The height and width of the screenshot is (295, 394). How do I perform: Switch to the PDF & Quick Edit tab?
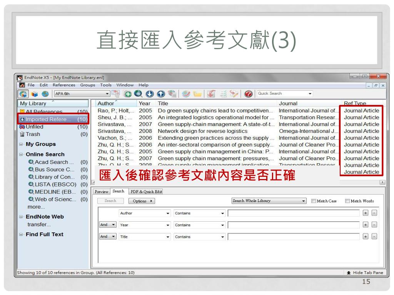tap(146, 192)
